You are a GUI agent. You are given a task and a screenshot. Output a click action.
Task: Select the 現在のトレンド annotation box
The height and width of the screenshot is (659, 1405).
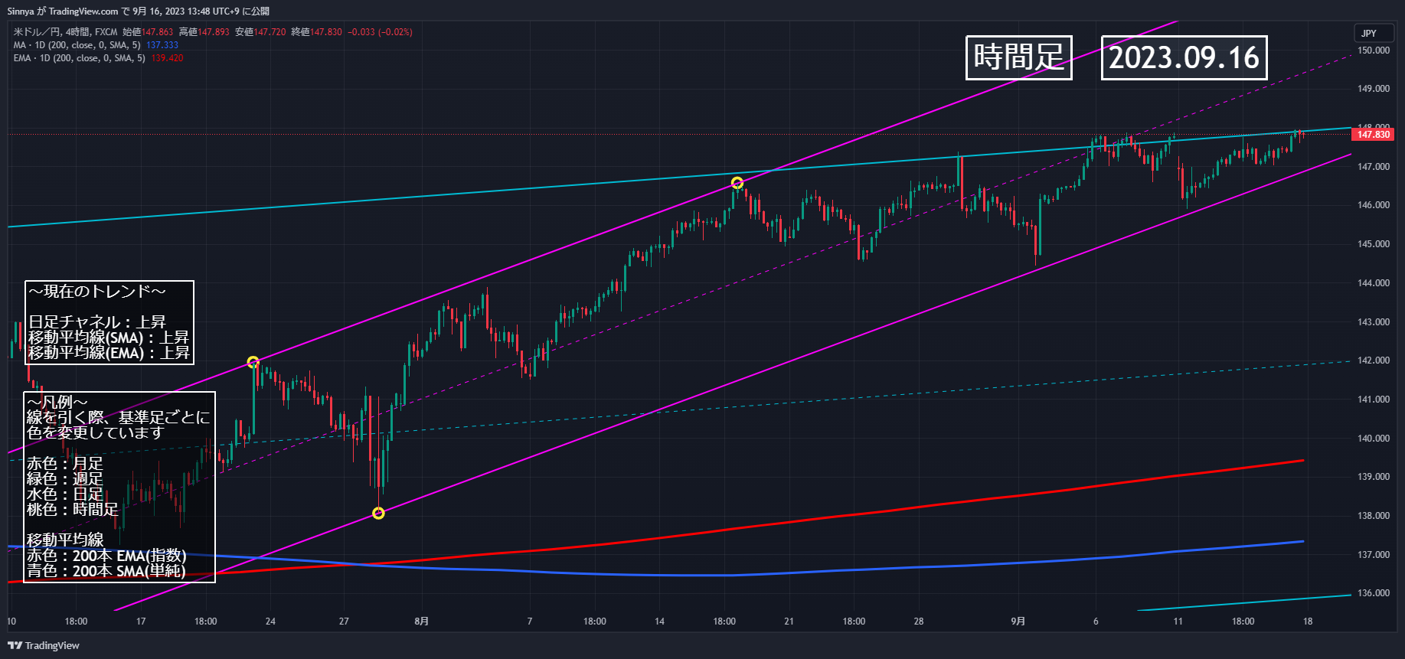coord(109,322)
